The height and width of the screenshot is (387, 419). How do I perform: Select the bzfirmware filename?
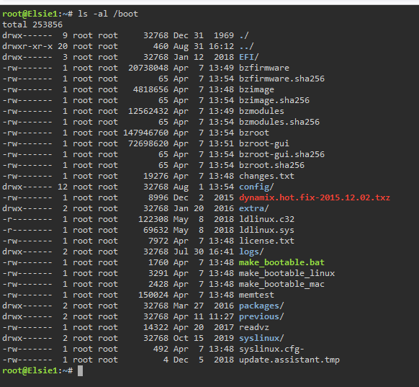point(264,68)
